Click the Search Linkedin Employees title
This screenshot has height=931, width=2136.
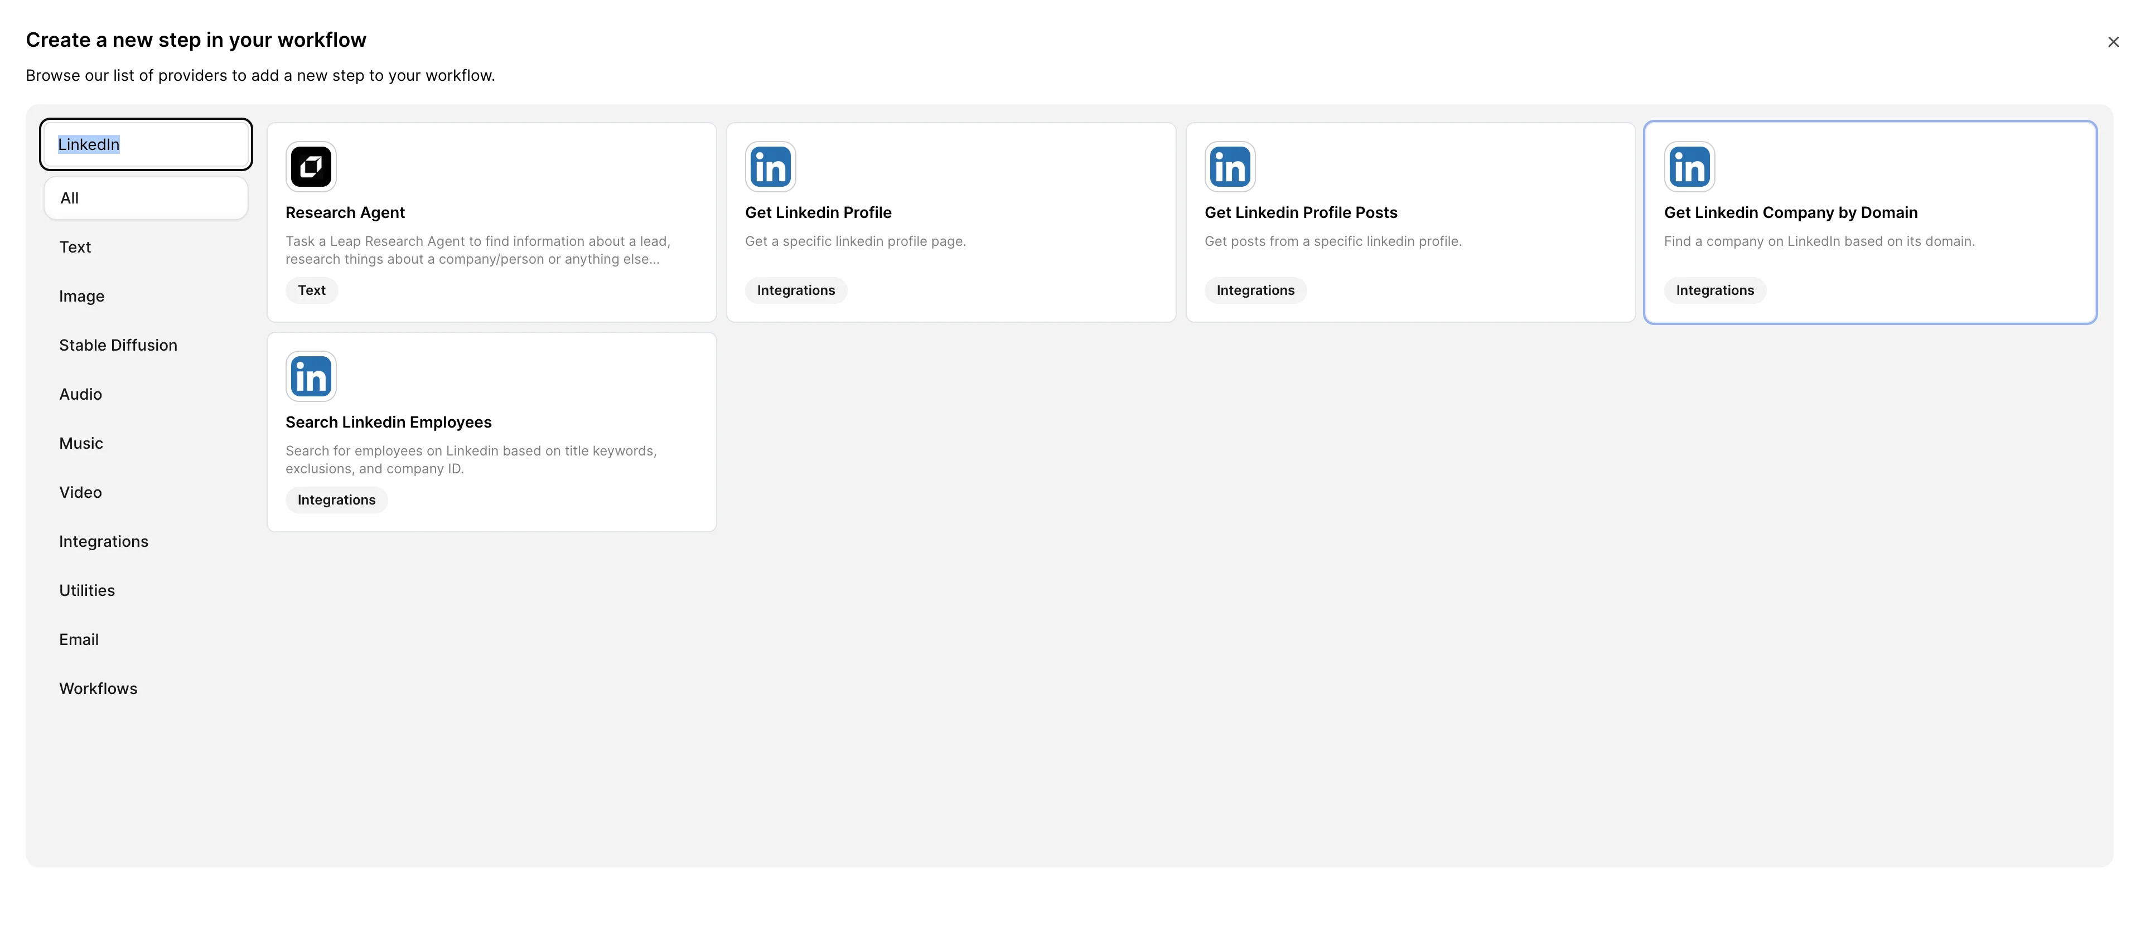388,422
